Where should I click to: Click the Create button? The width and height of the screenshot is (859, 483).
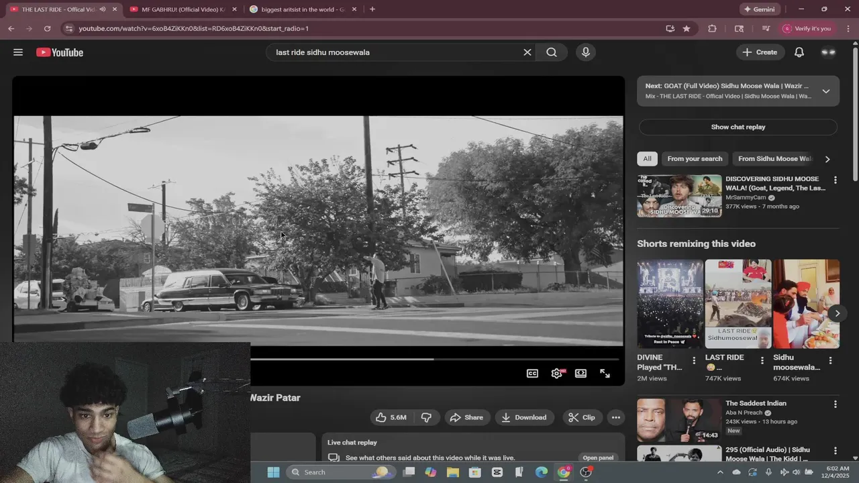[x=760, y=52]
